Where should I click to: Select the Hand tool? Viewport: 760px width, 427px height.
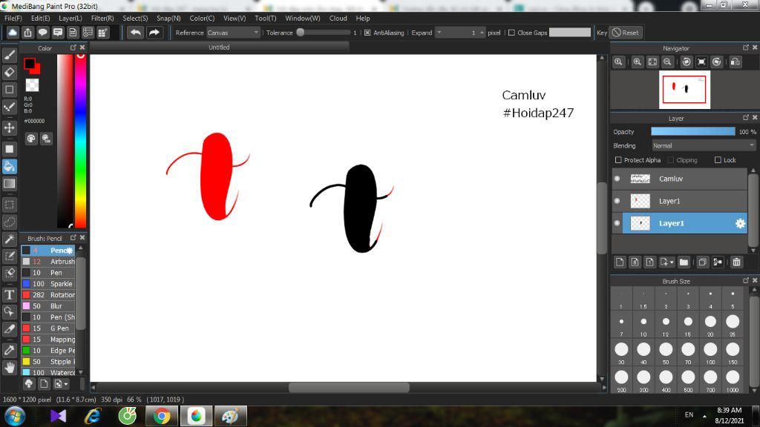[x=9, y=368]
